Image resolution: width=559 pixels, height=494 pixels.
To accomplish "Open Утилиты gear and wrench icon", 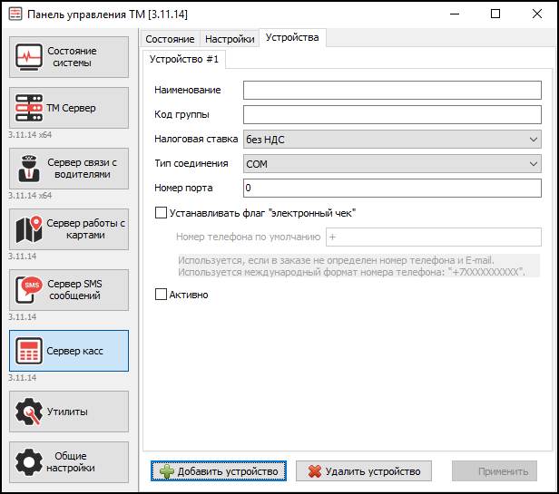I will tap(31, 412).
